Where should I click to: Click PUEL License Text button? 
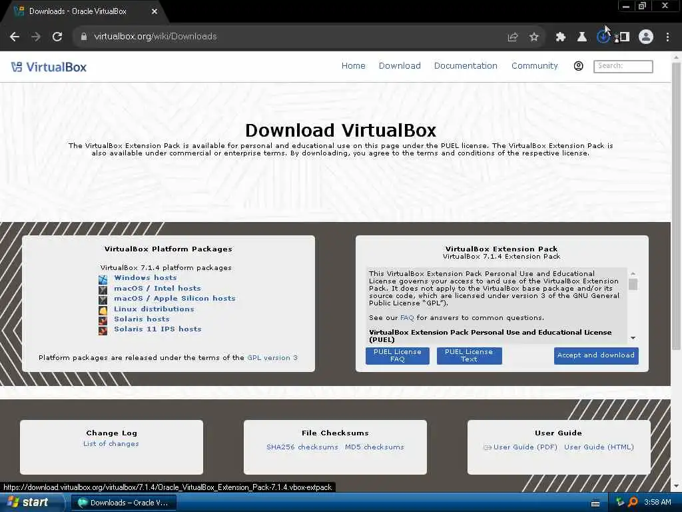coord(469,355)
